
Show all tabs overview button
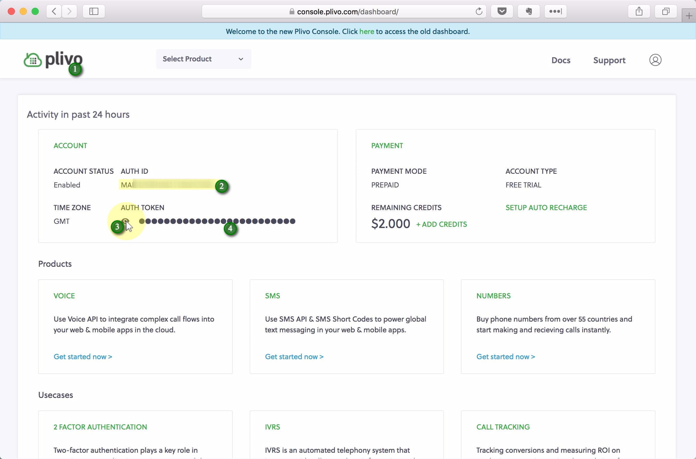click(x=666, y=11)
